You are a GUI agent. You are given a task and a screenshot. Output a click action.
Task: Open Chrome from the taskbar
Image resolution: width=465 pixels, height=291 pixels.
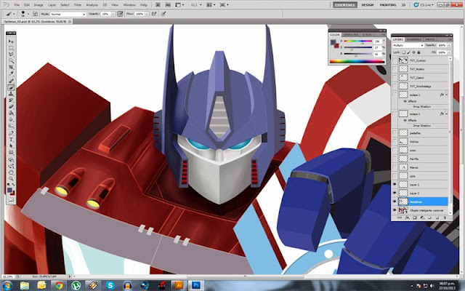point(59,285)
